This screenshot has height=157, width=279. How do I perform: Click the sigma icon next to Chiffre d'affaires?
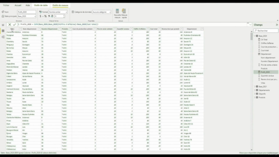coord(259,43)
